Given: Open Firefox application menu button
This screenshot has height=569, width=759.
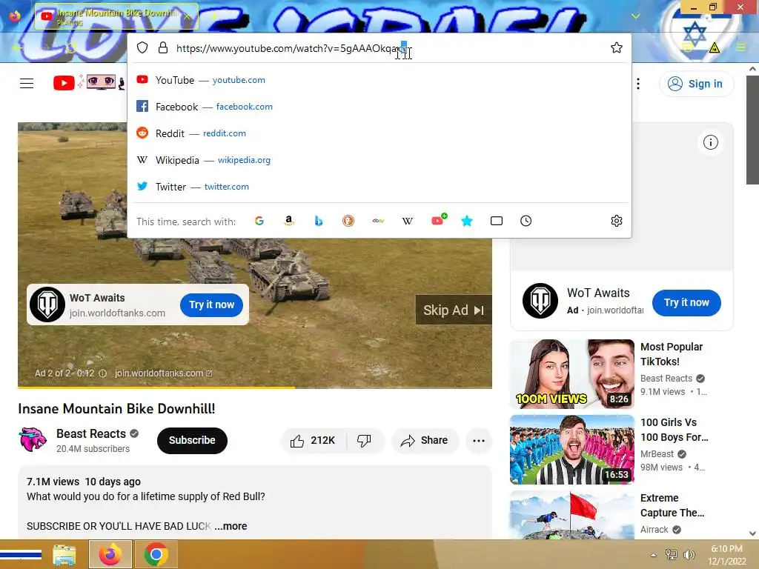Looking at the screenshot, I should [x=741, y=47].
